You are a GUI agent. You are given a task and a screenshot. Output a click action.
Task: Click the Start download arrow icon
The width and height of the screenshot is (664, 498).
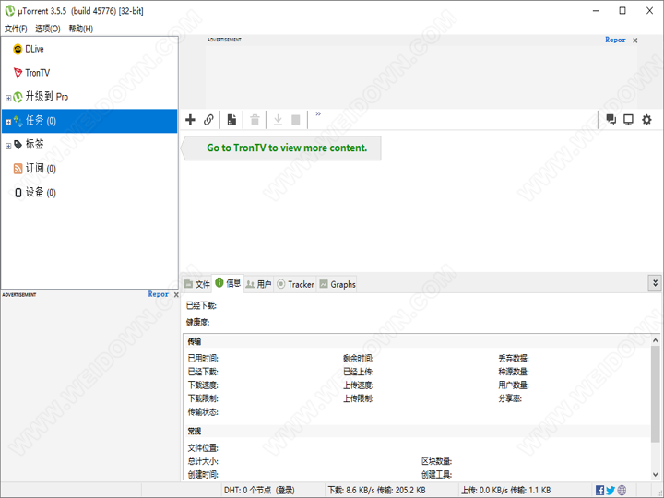278,120
